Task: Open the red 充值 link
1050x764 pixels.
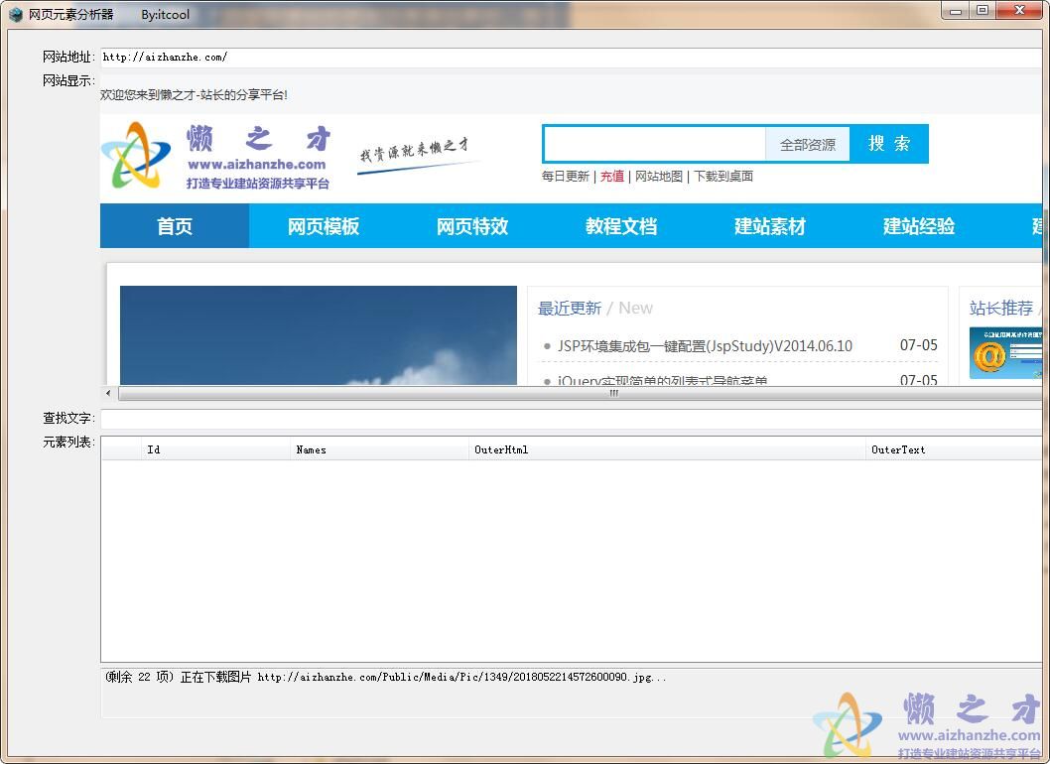Action: click(612, 176)
